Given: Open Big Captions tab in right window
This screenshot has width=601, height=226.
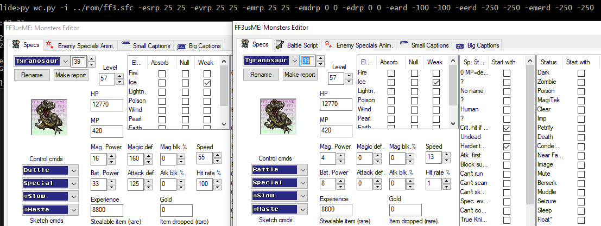Looking at the screenshot, I should [477, 45].
